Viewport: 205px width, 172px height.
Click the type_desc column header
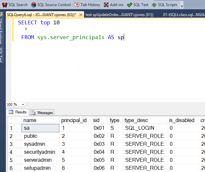[x=136, y=120]
